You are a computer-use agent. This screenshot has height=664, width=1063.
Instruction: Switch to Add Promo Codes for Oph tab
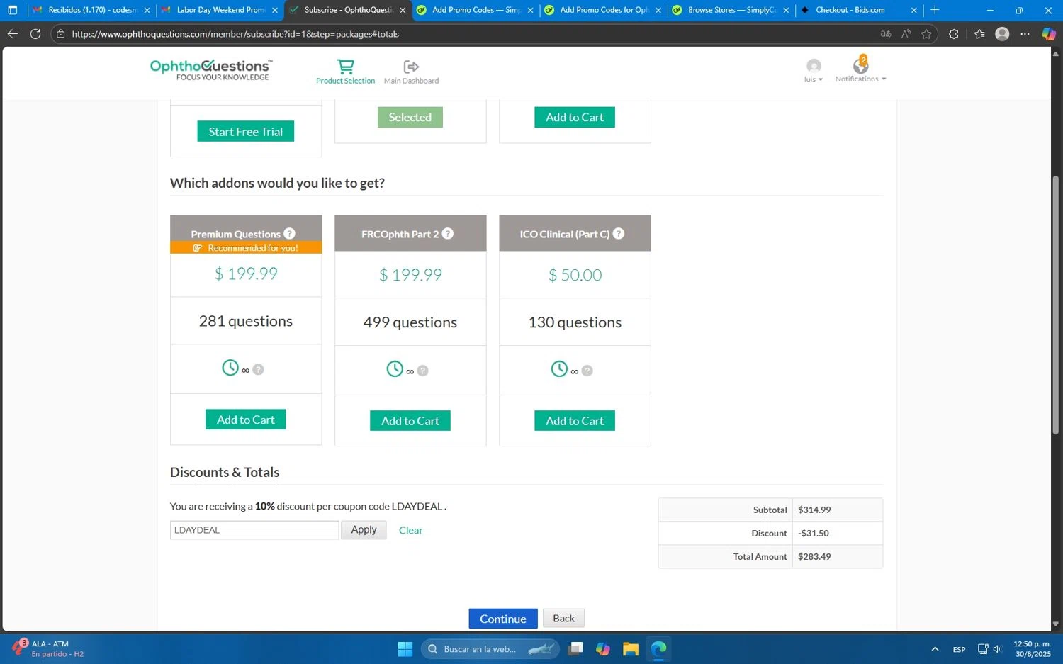coord(603,10)
